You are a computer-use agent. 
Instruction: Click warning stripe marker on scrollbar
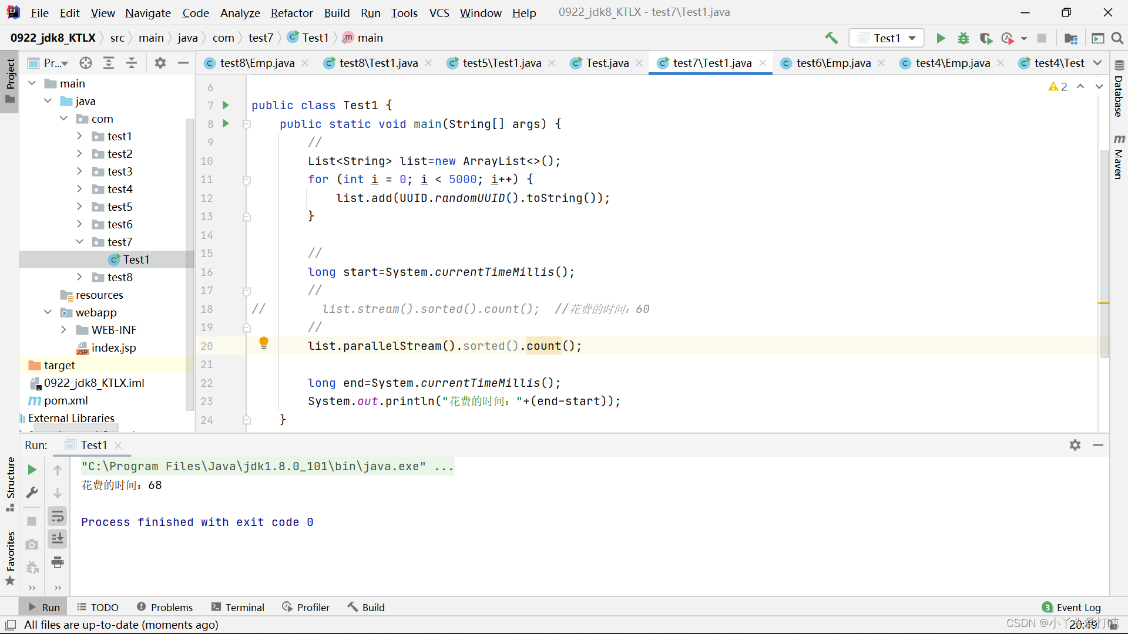1103,303
